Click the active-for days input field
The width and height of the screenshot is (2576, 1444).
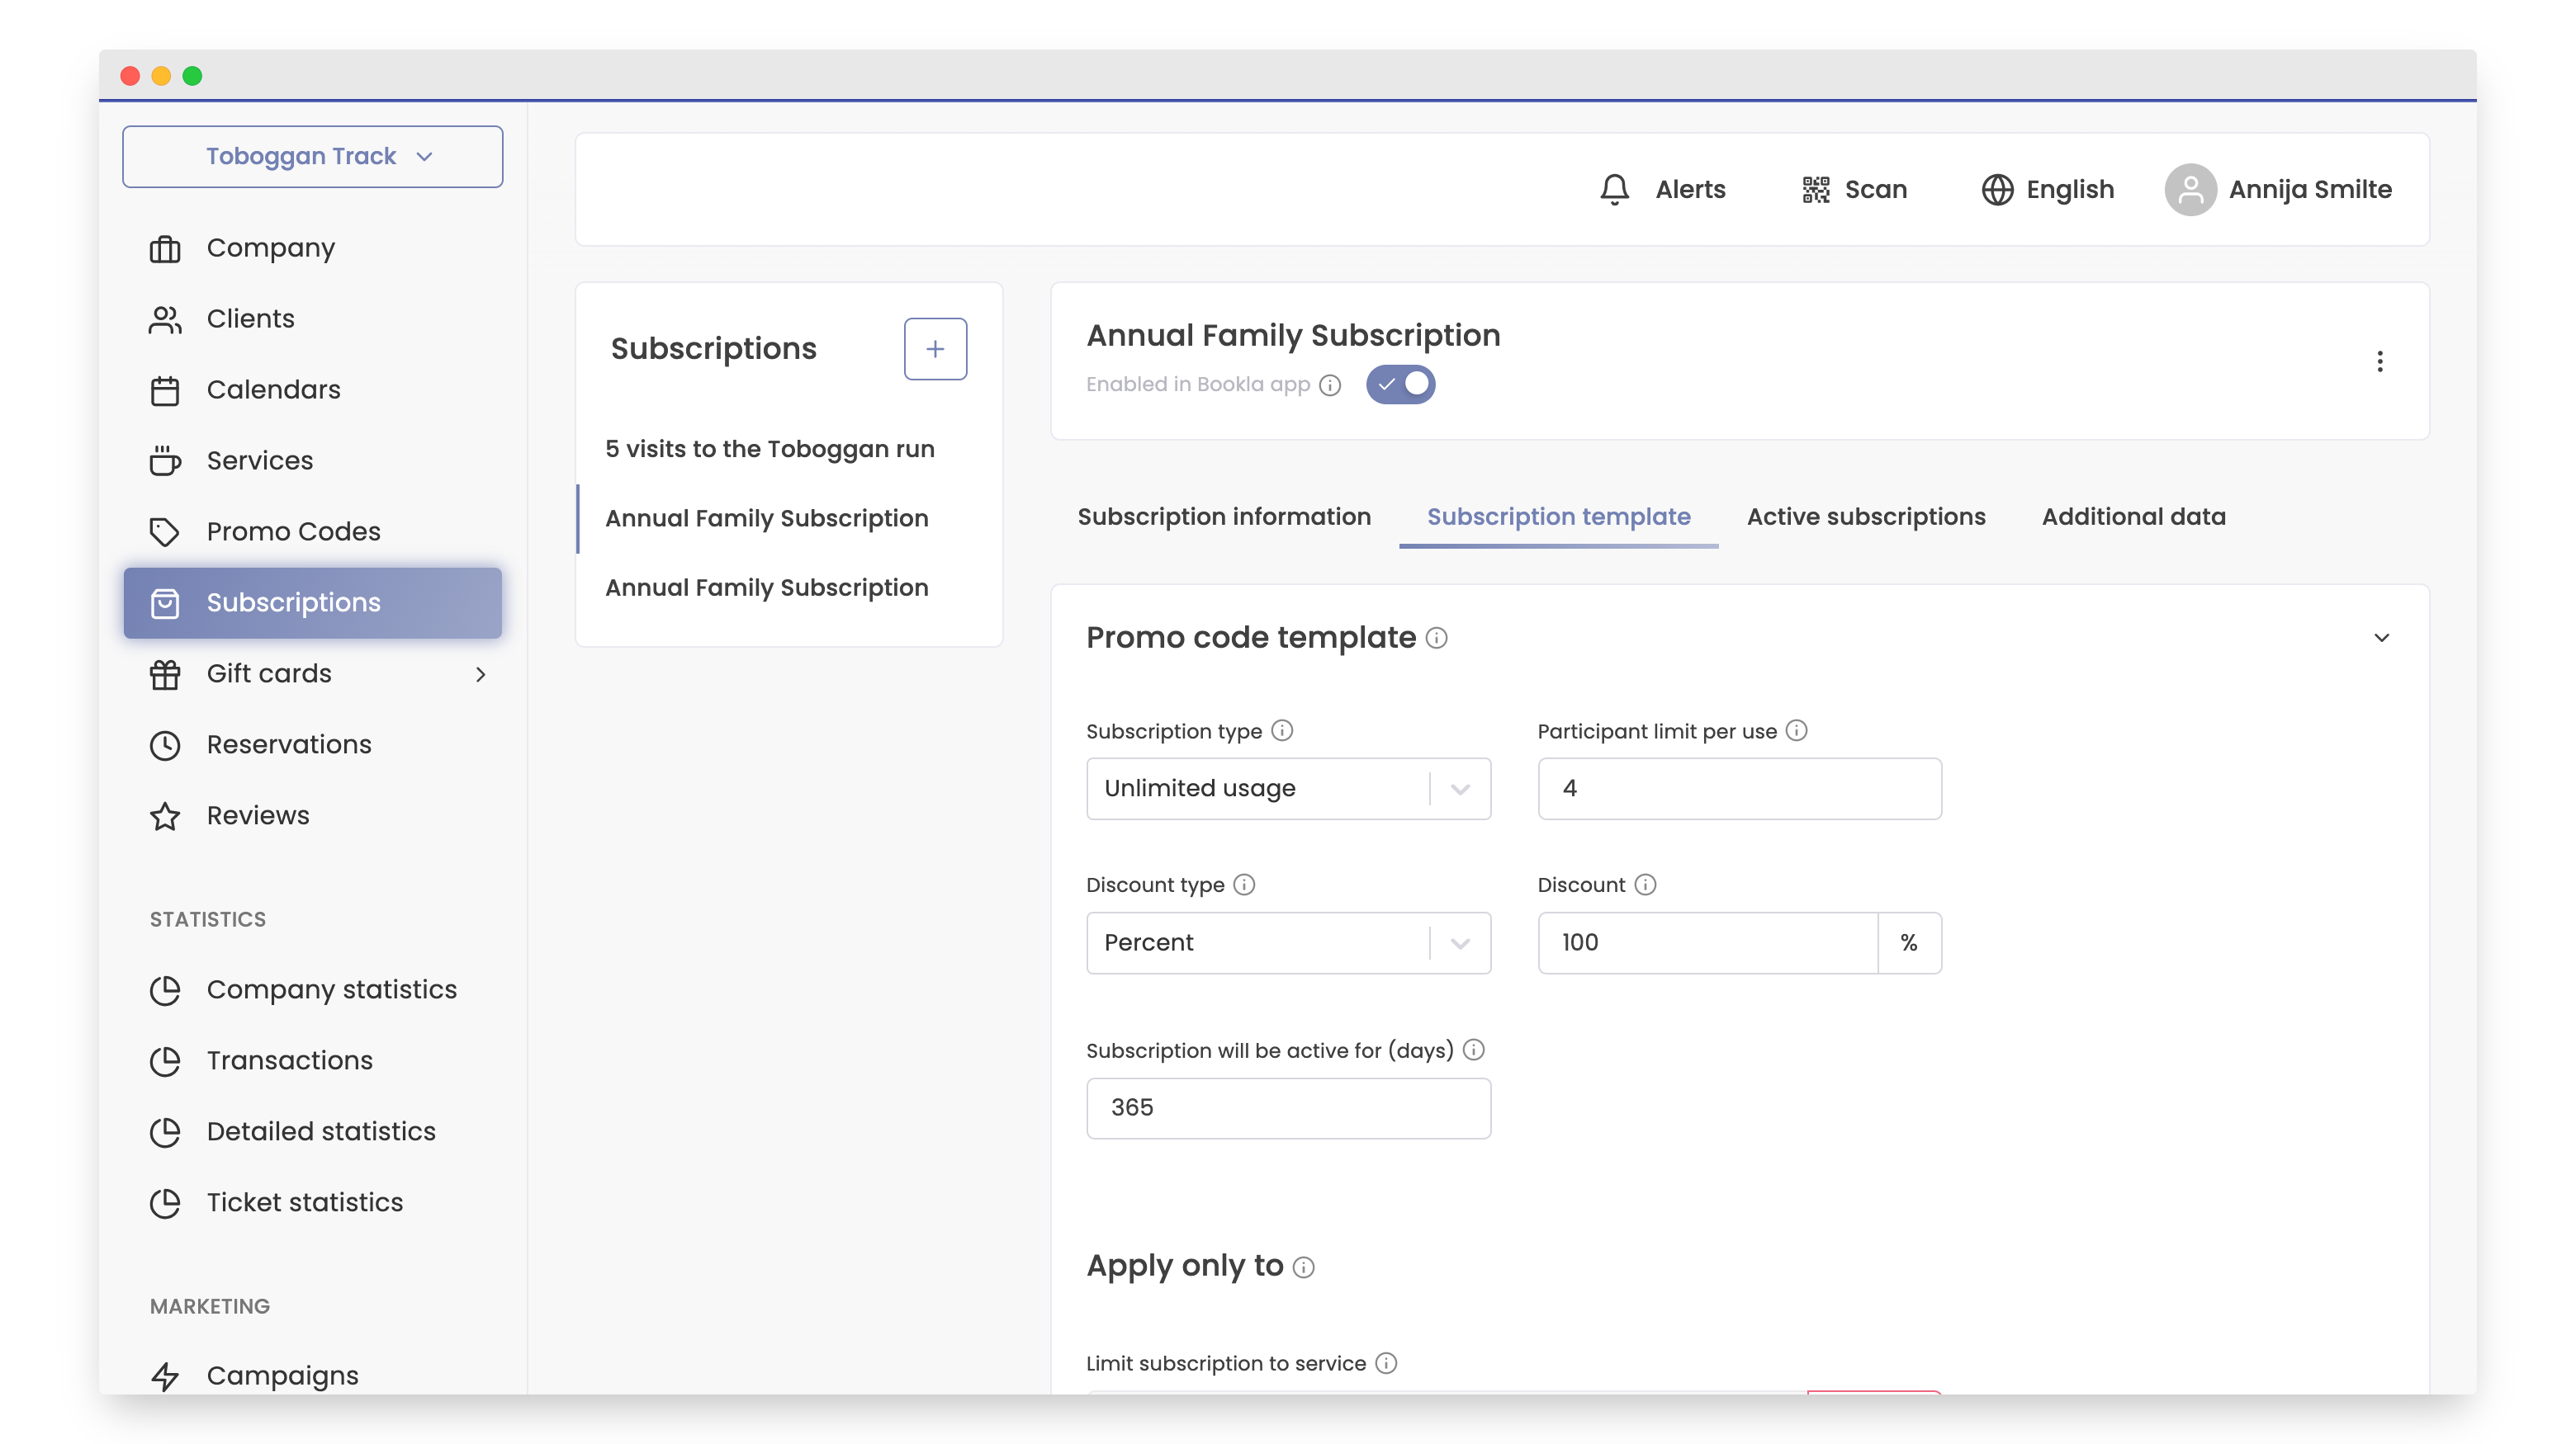(x=1287, y=1107)
